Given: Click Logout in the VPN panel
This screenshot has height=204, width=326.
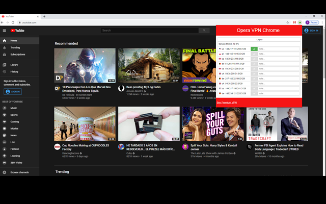Looking at the screenshot, I should 259,40.
